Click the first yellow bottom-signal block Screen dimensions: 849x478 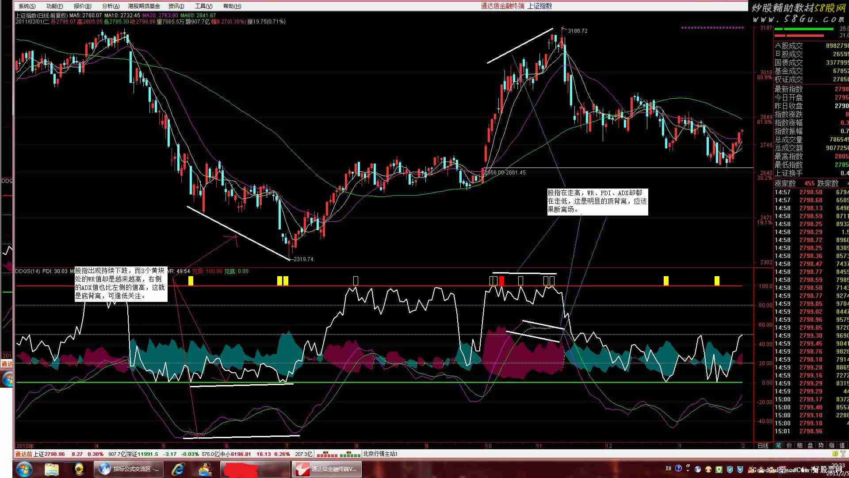click(191, 280)
